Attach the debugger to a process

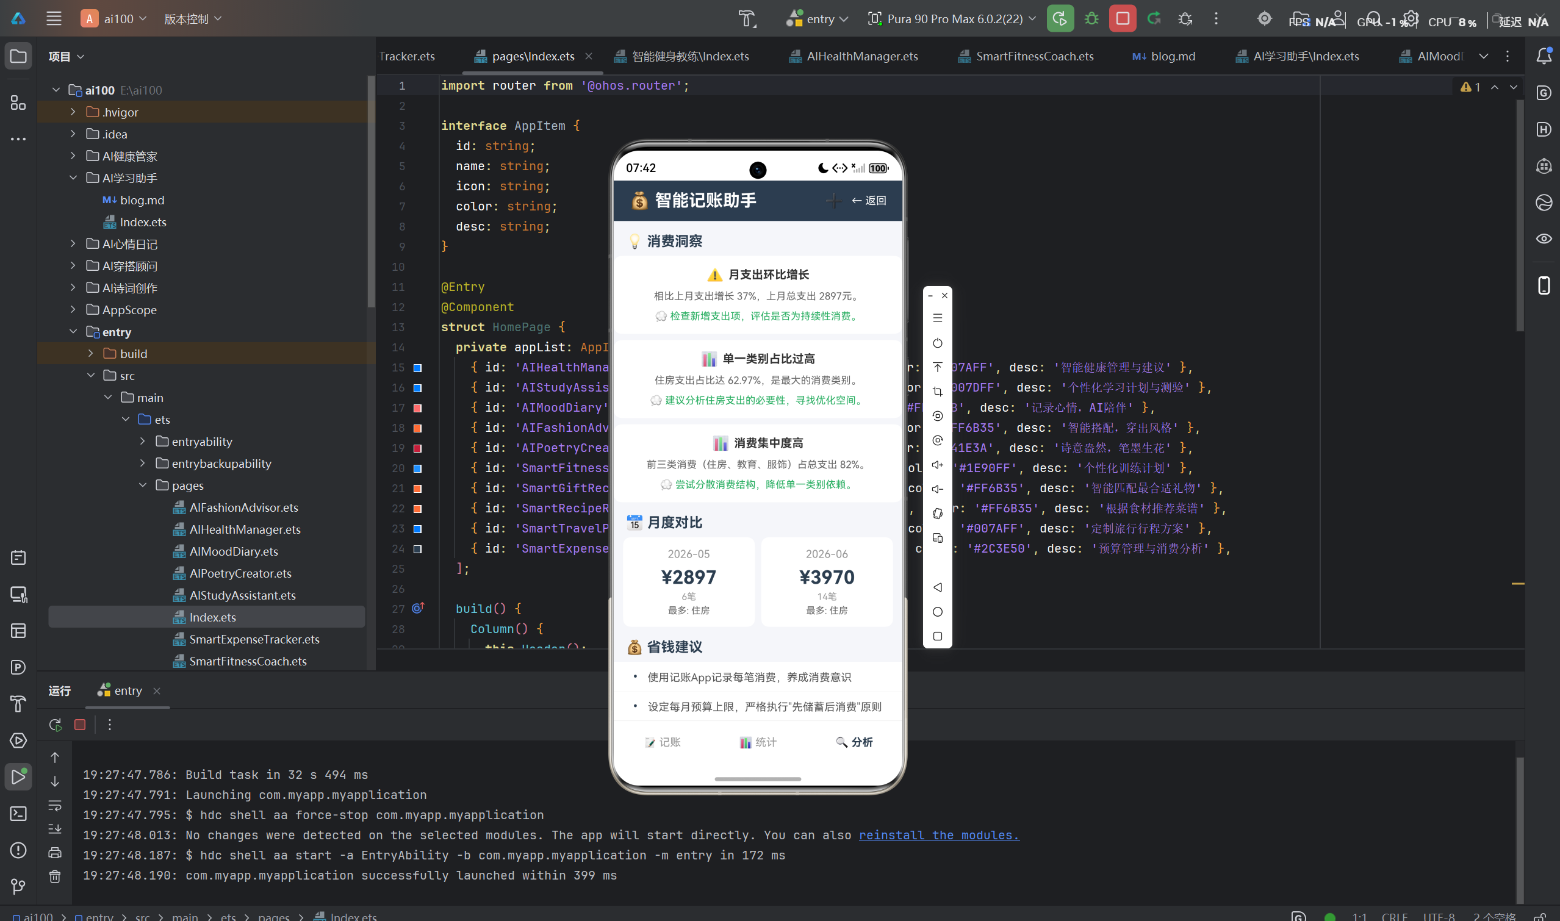pyautogui.click(x=1185, y=19)
